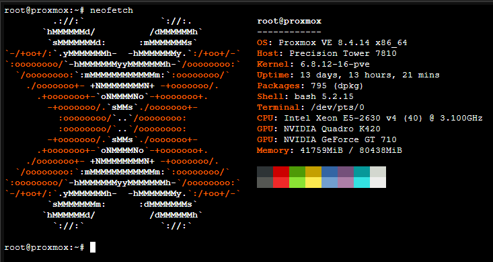Click the root@proxmox title above the dashed line
This screenshot has height=262, width=493.
pos(289,21)
